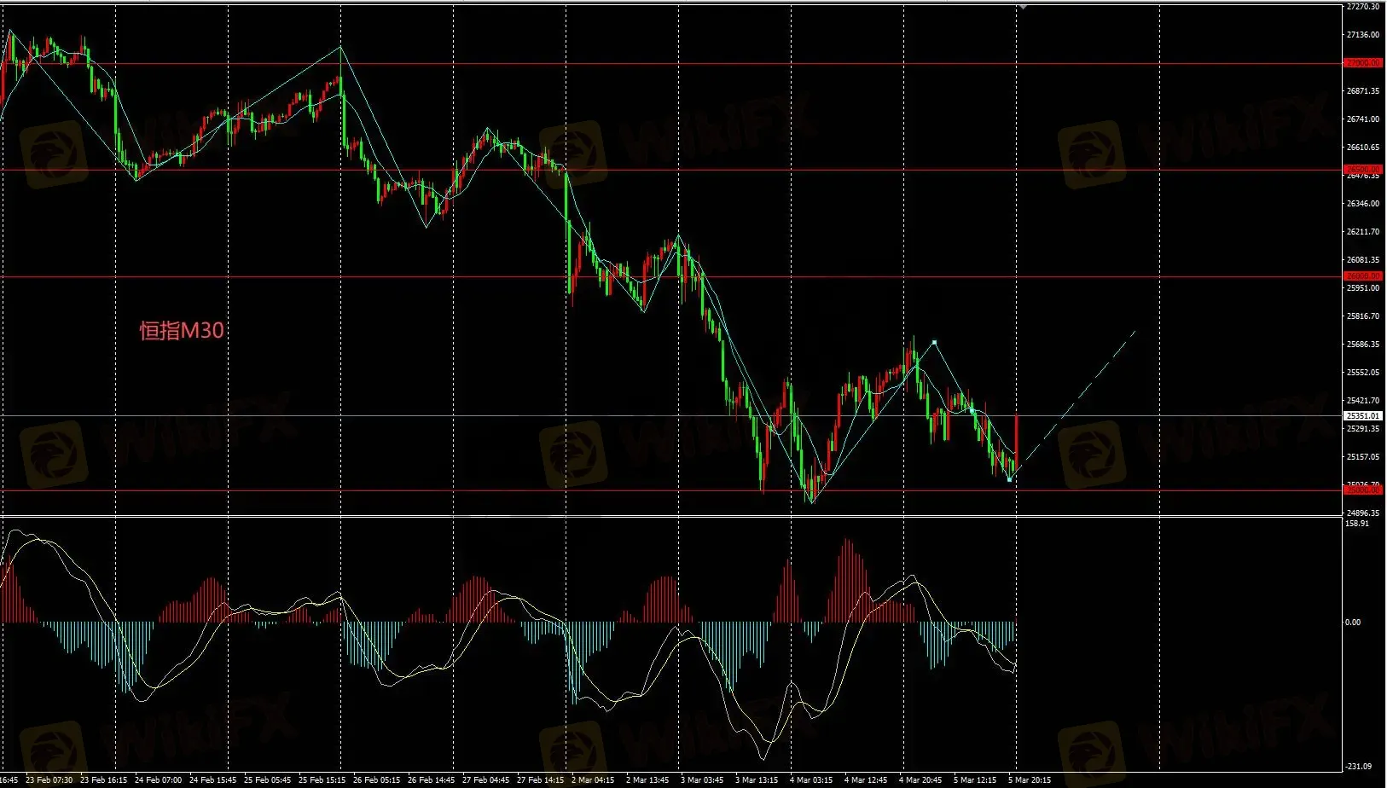Viewport: 1387px width, 788px height.
Task: Click the 27136.00 price scale value
Action: tap(1362, 35)
